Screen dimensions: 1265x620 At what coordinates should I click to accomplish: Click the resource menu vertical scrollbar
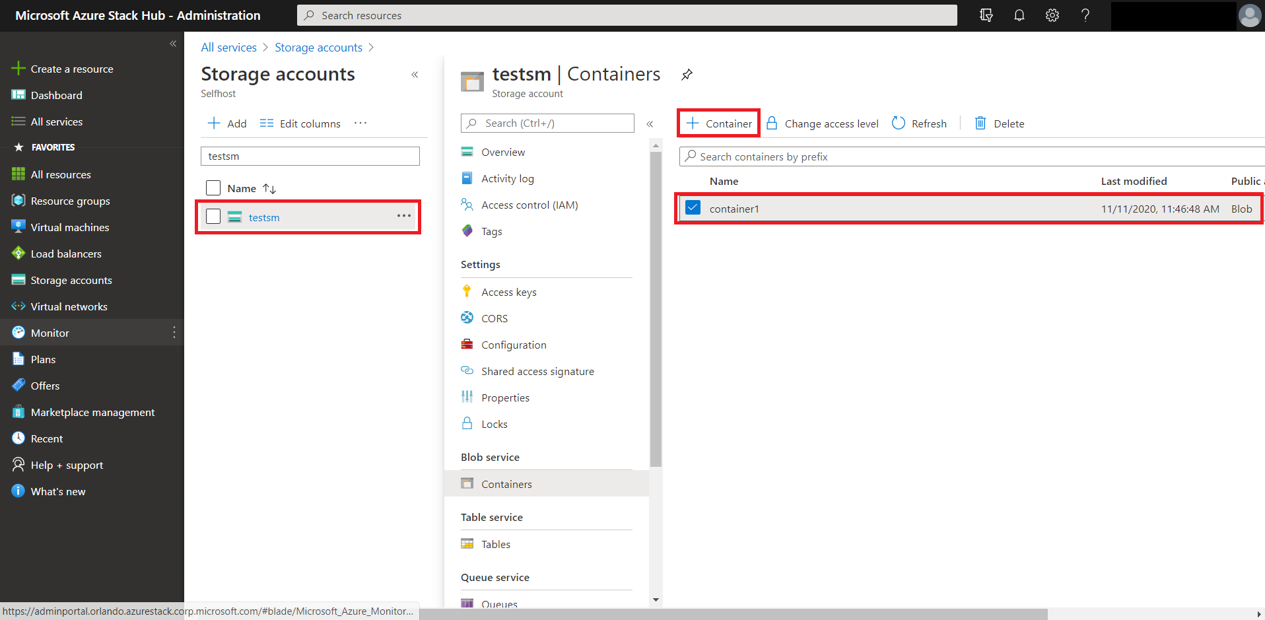[656, 310]
